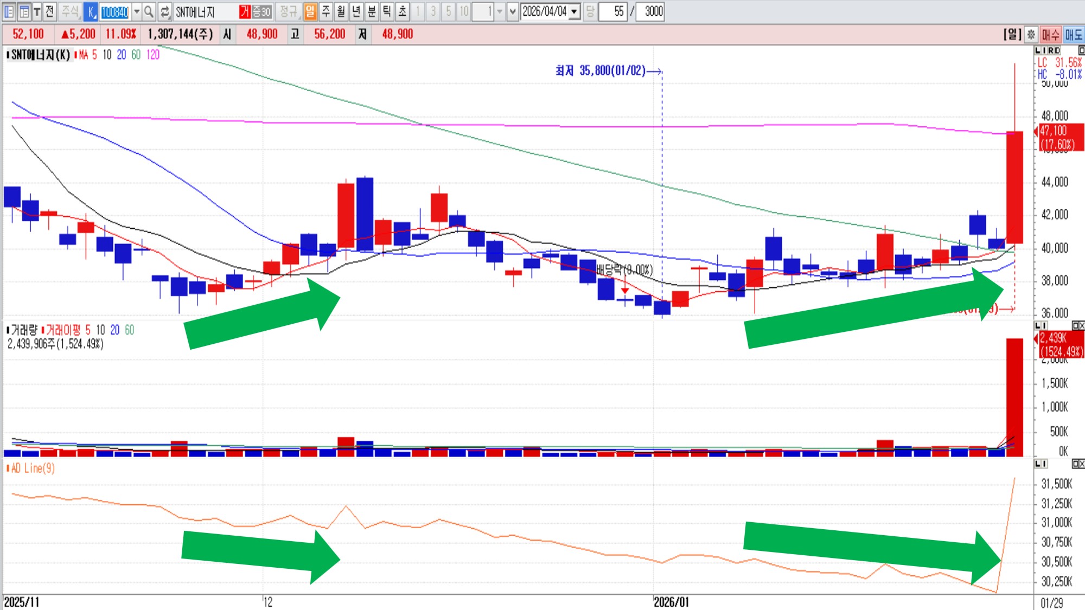Expand the interval number dropdown arrow

point(500,11)
